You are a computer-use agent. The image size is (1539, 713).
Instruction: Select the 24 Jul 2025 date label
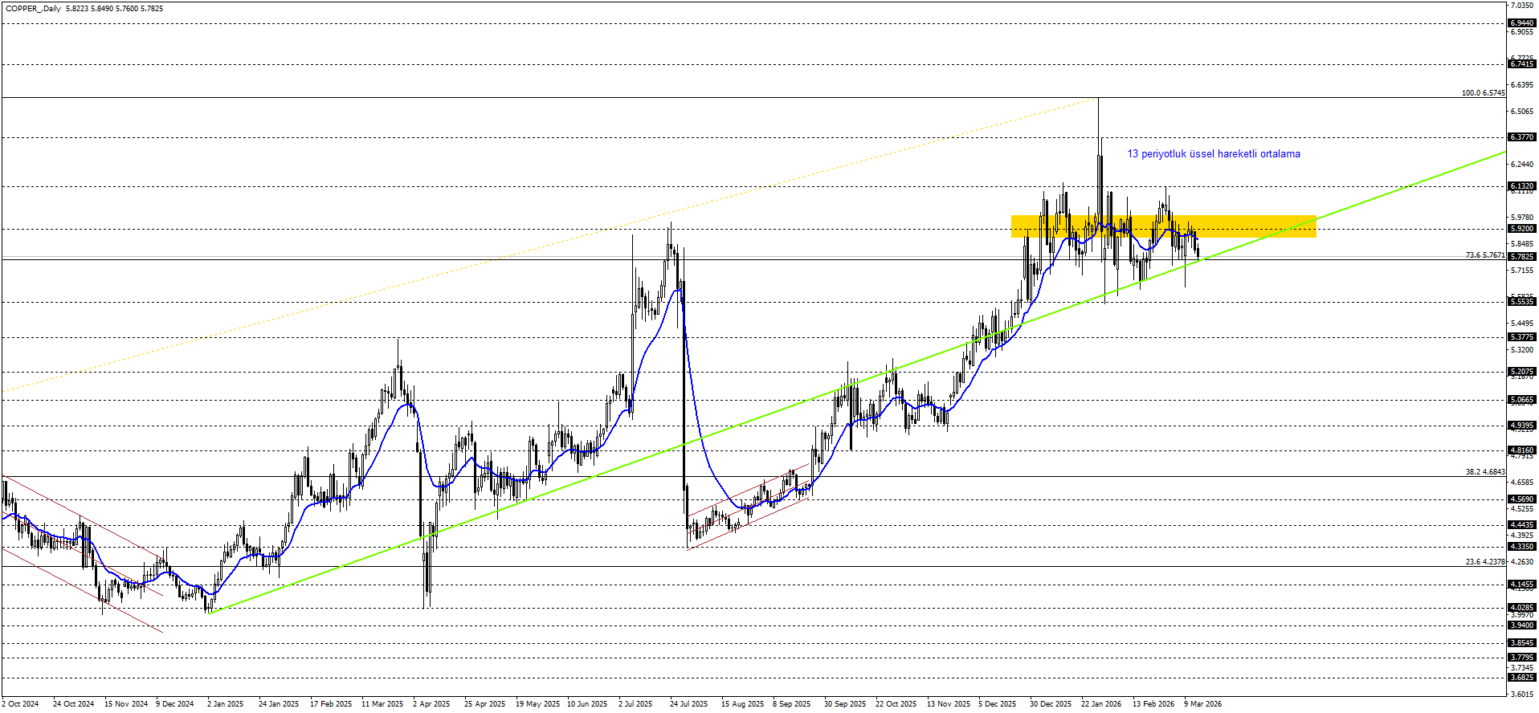click(x=688, y=704)
